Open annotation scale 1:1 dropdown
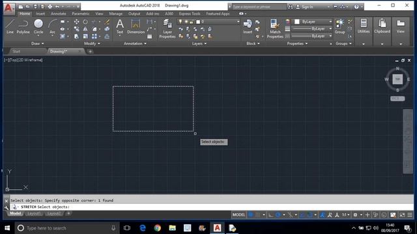 tap(346, 215)
